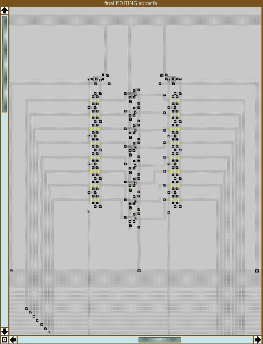This screenshot has height=344, width=263.
Task: Click the bottom contact of the left cell column
Action: [89, 211]
